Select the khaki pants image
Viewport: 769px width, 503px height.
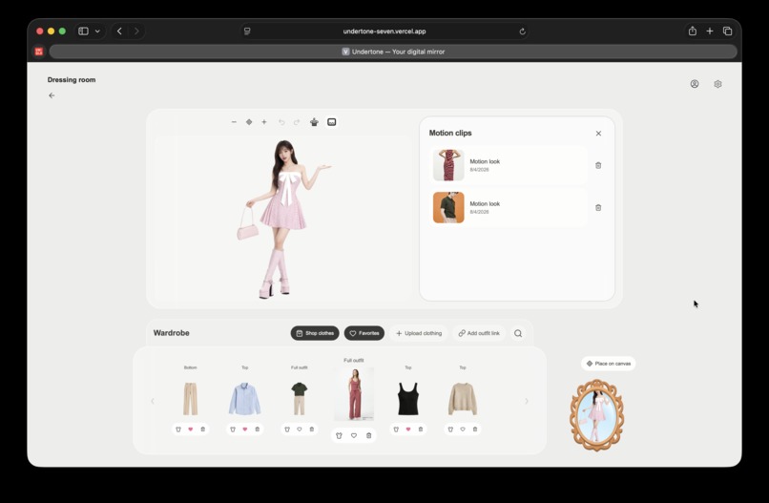pyautogui.click(x=190, y=399)
